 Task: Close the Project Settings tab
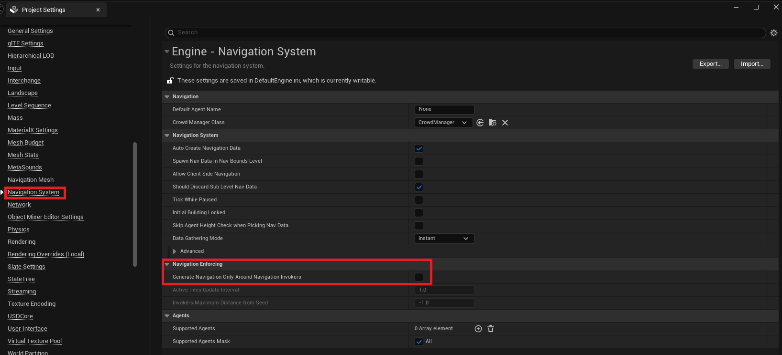[x=98, y=10]
